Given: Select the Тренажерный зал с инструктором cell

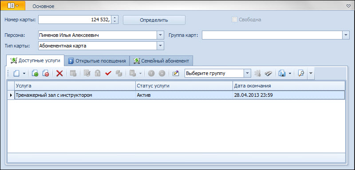Looking at the screenshot, I should tap(75, 95).
